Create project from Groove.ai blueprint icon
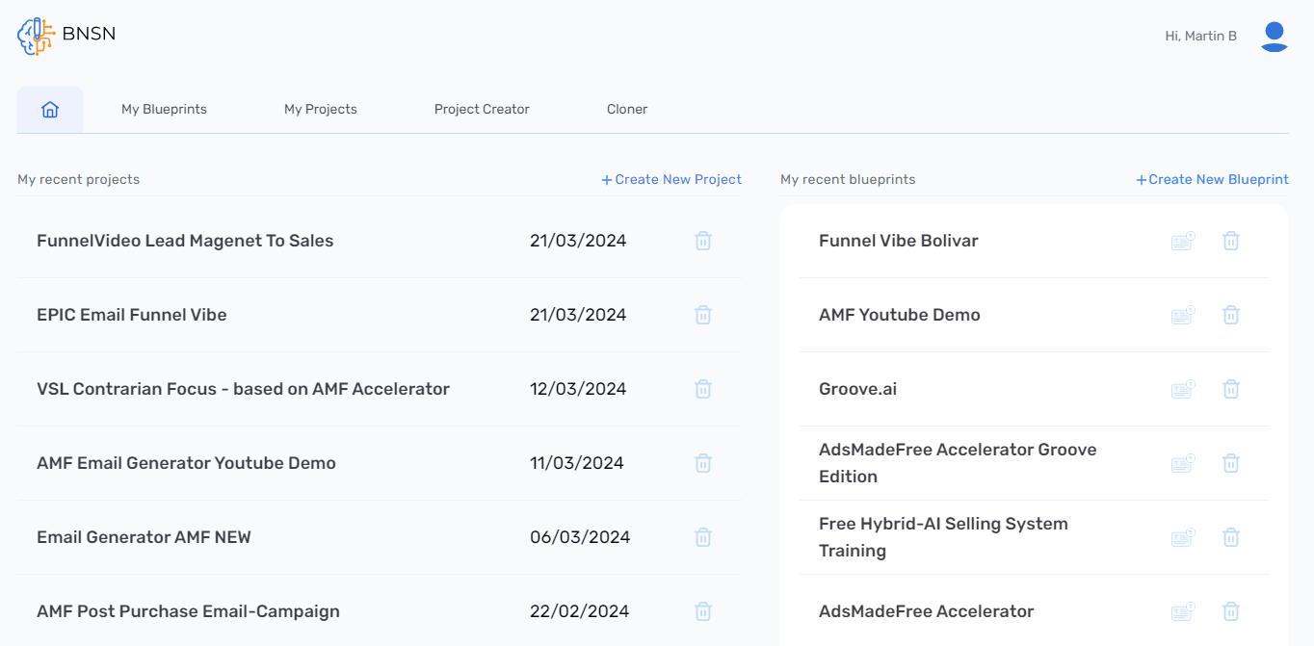The image size is (1314, 646). coord(1183,389)
